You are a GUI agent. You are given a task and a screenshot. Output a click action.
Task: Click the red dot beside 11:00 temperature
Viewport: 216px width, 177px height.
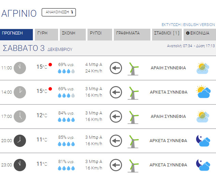click(50, 65)
